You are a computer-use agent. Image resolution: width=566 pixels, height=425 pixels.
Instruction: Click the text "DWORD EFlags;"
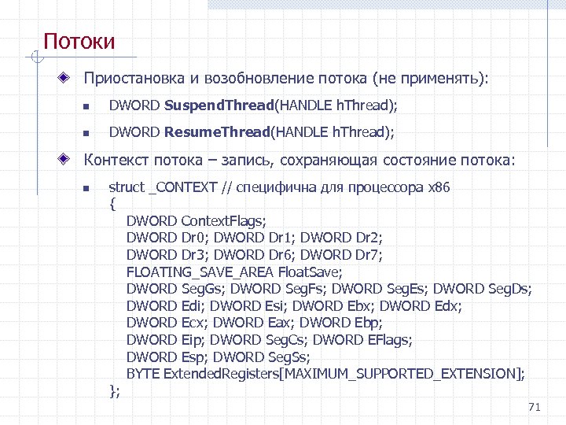[x=362, y=340]
